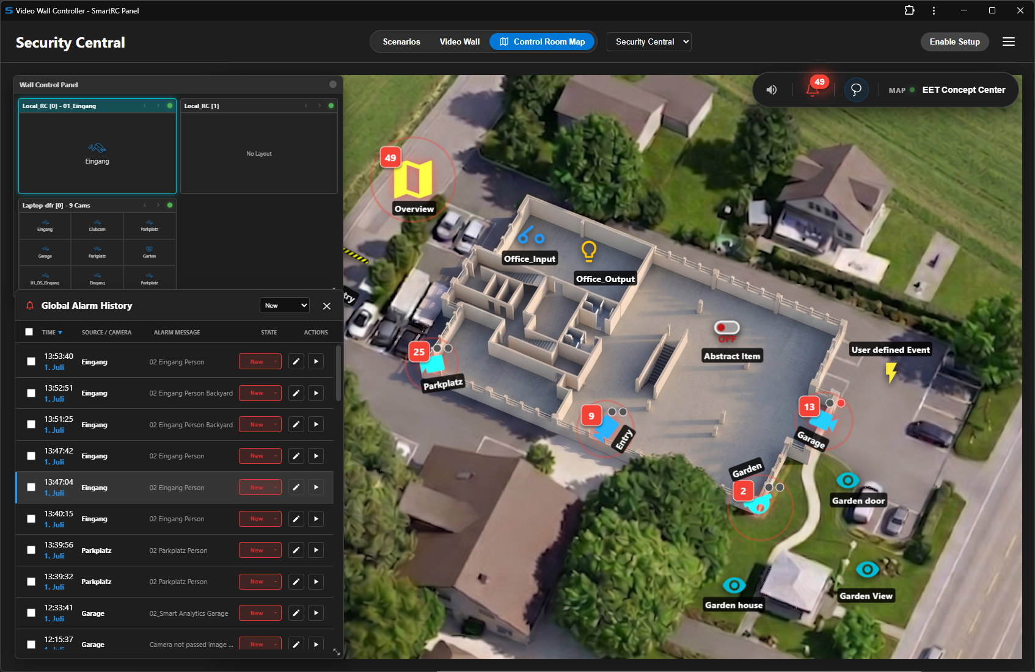Click the STATE column header

tap(269, 333)
